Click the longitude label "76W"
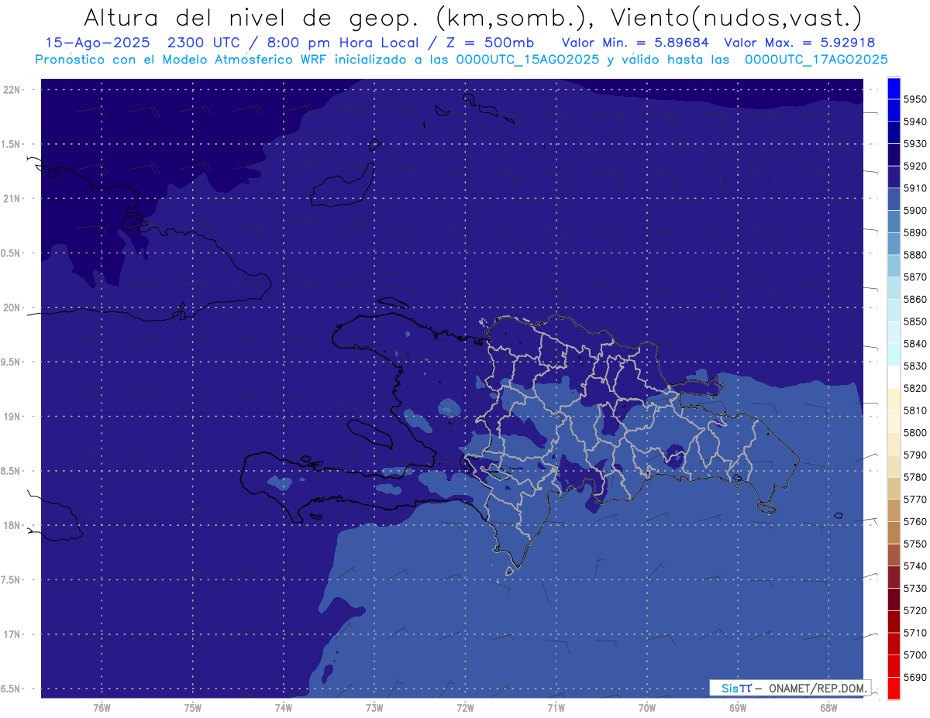The image size is (930, 718). click(x=102, y=707)
